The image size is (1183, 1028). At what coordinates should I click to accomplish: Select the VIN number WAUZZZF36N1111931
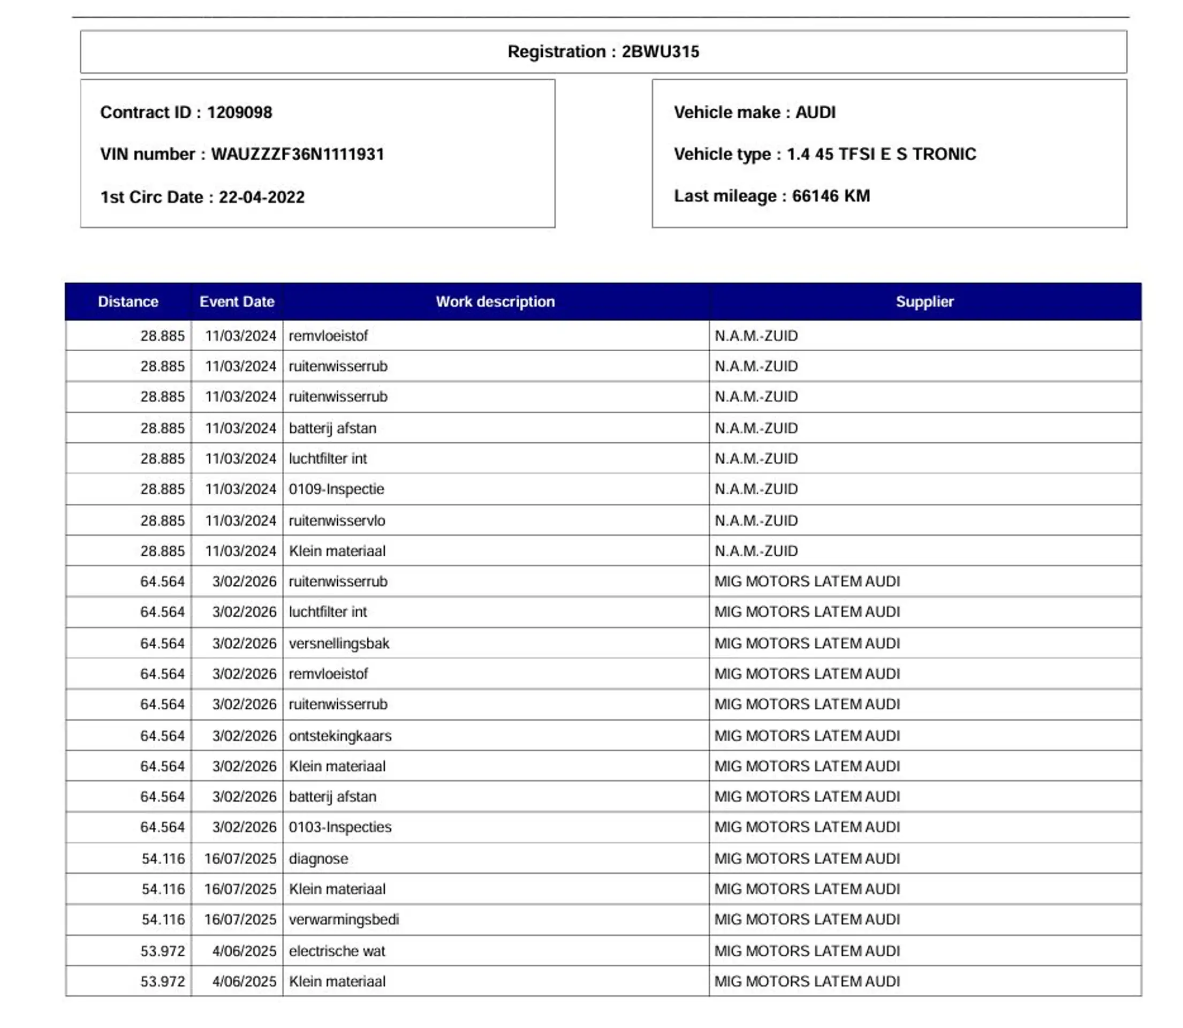(242, 154)
